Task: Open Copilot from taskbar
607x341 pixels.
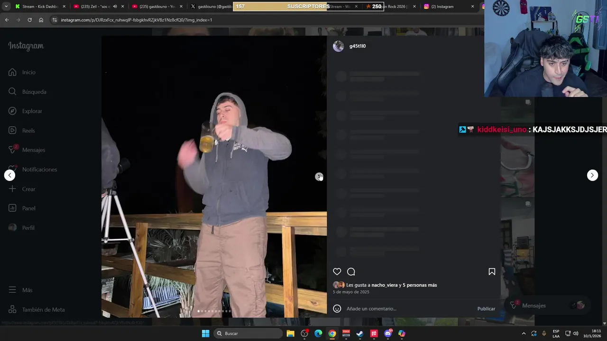Action: 402,333
